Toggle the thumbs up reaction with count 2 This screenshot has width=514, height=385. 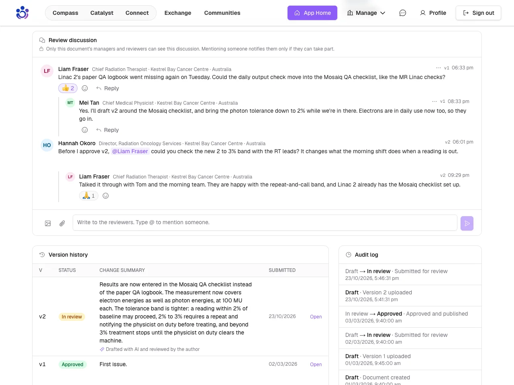[68, 88]
